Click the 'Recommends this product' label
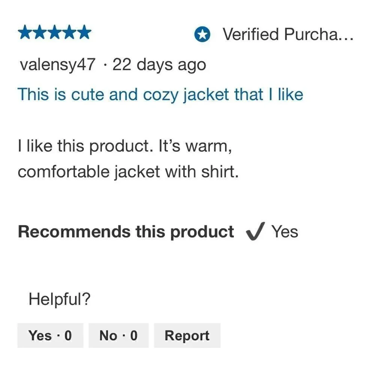Image resolution: width=375 pixels, height=375 pixels. (x=126, y=232)
